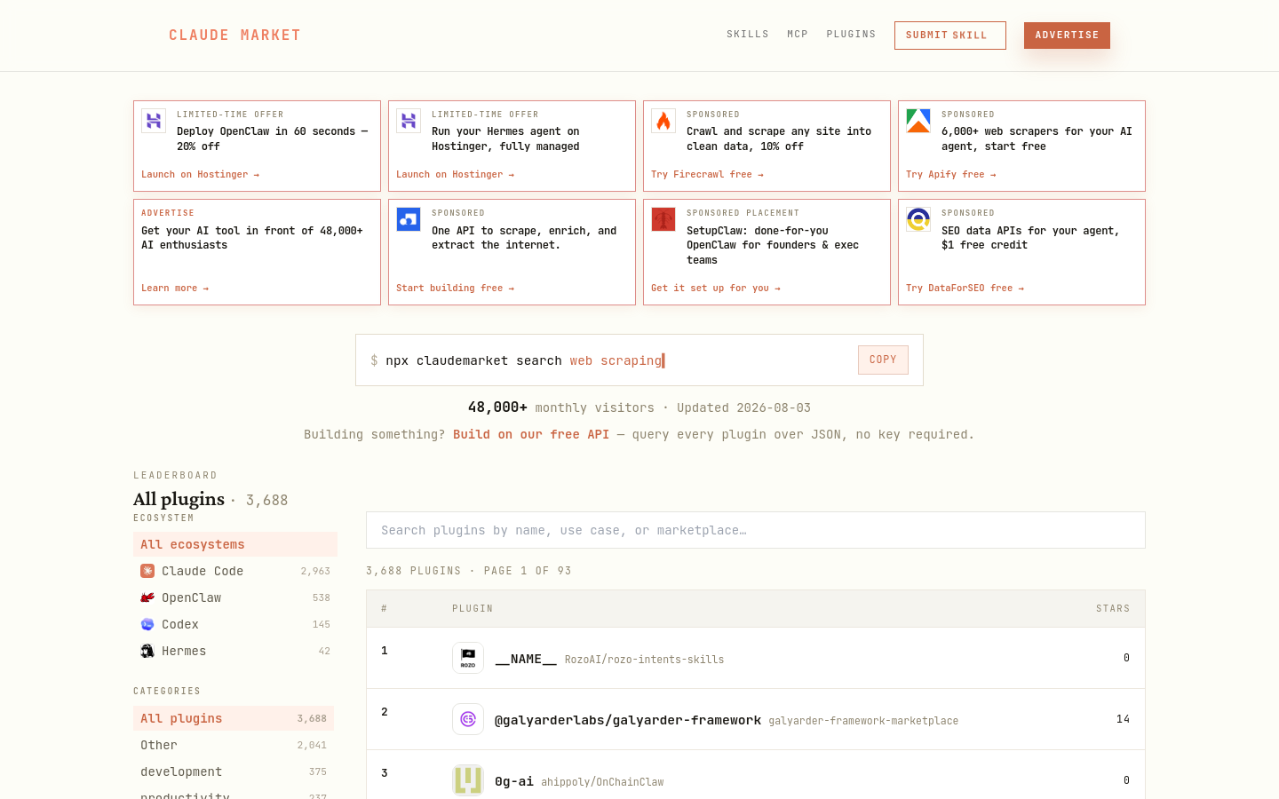This screenshot has width=1279, height=799.
Task: Click 'RozoAI/rozo-intents-skills' marketplace text
Action: [644, 660]
